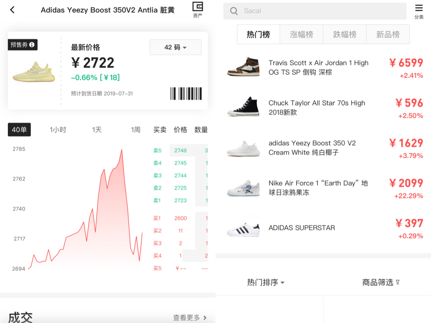This screenshot has width=431, height=323.
Task: Select the 卖2 order at 2725
Action: pyautogui.click(x=180, y=188)
